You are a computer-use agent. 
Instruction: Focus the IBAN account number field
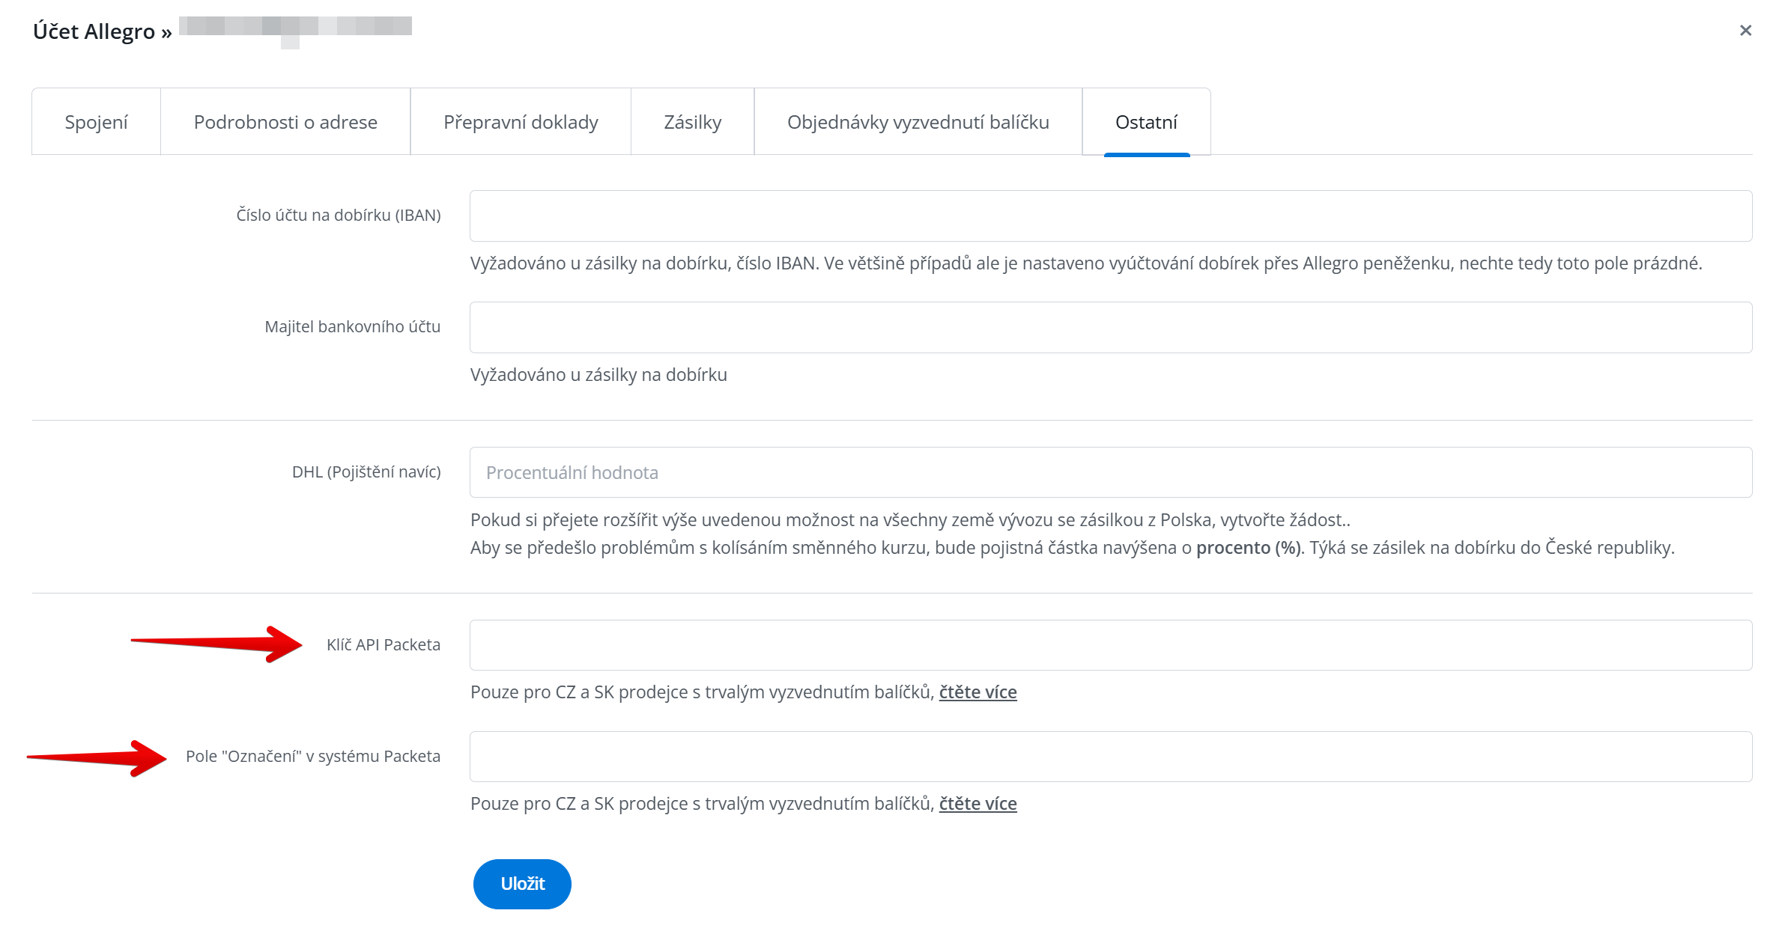(x=1110, y=216)
